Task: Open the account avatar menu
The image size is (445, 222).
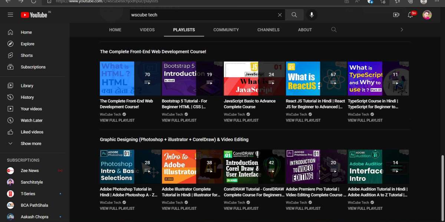Action: 427,15
